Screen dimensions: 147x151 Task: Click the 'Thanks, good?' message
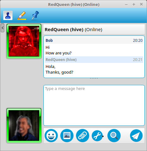coord(59,72)
